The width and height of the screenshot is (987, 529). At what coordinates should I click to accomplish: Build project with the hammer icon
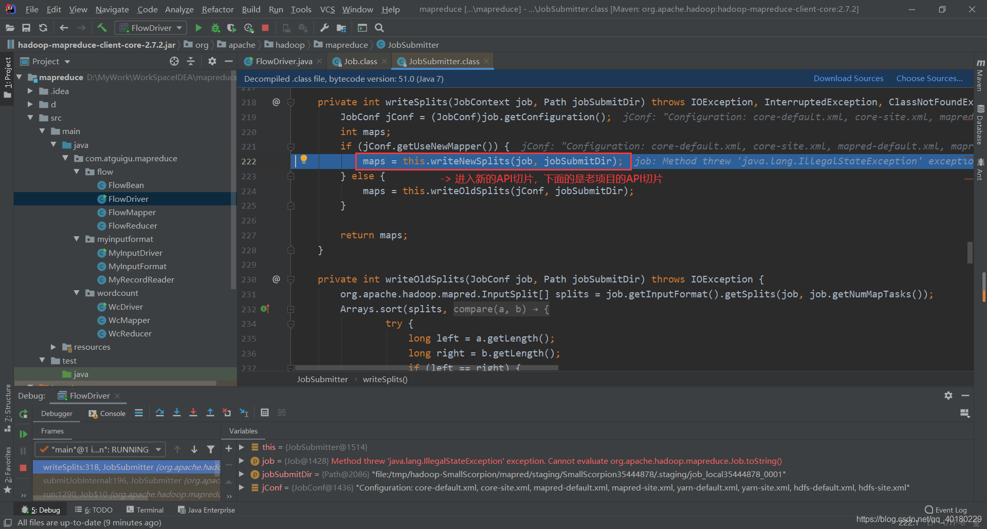pos(102,28)
